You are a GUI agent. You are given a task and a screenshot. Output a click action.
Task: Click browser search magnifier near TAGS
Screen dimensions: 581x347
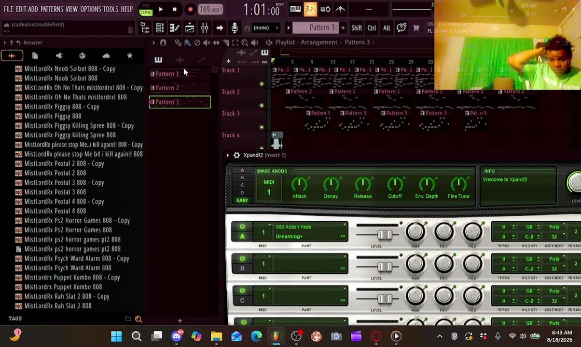pos(138,319)
